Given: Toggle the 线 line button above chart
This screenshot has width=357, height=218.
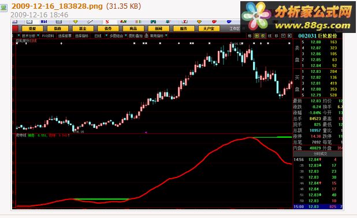Looking at the screenshot, I should point(270,35).
